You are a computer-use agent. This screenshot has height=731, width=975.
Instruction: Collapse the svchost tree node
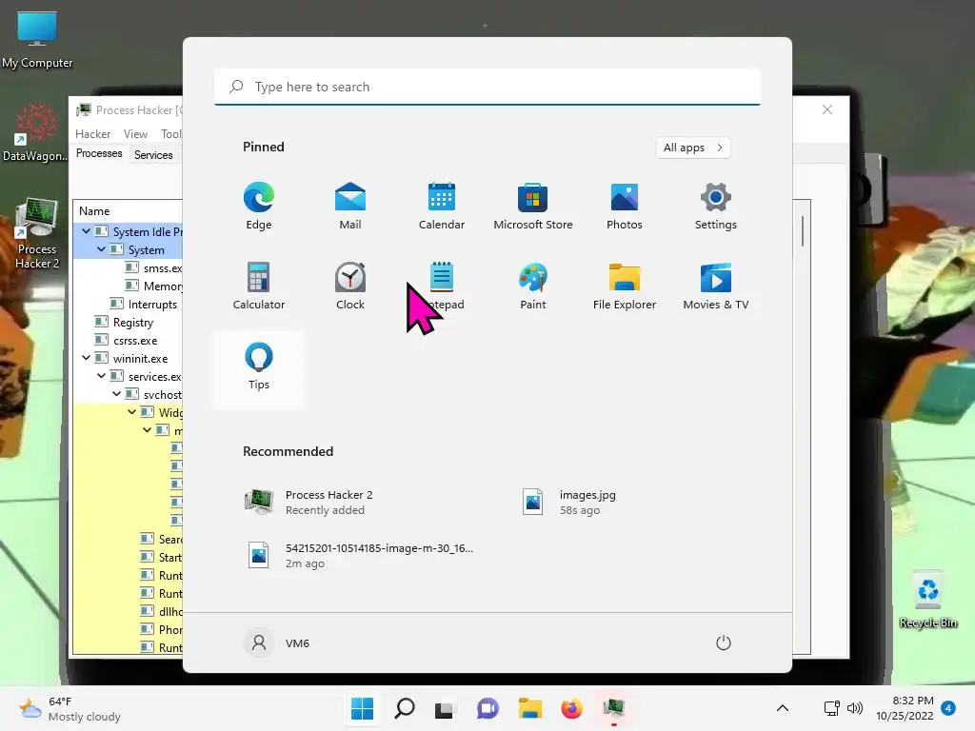(116, 394)
